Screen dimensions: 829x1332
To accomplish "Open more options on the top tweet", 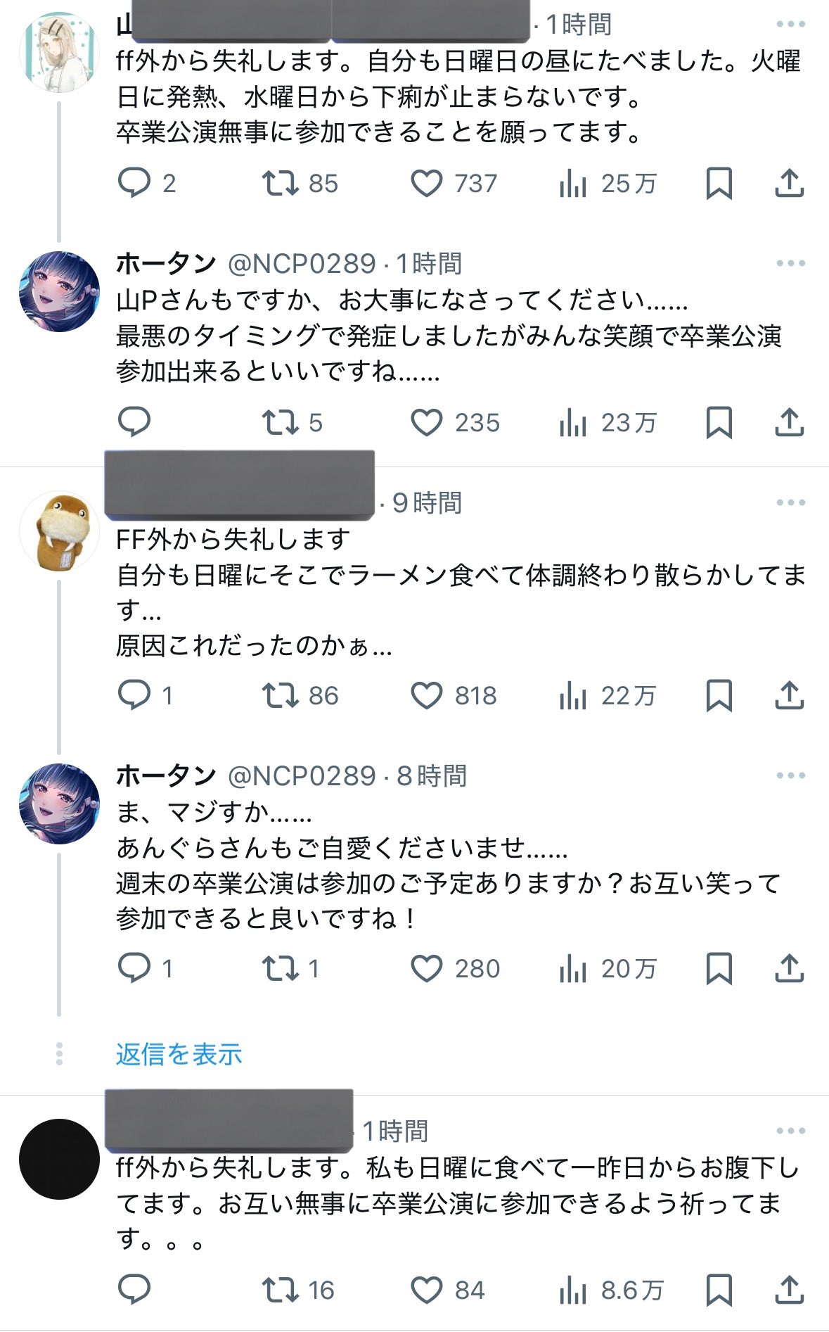I will [790, 25].
